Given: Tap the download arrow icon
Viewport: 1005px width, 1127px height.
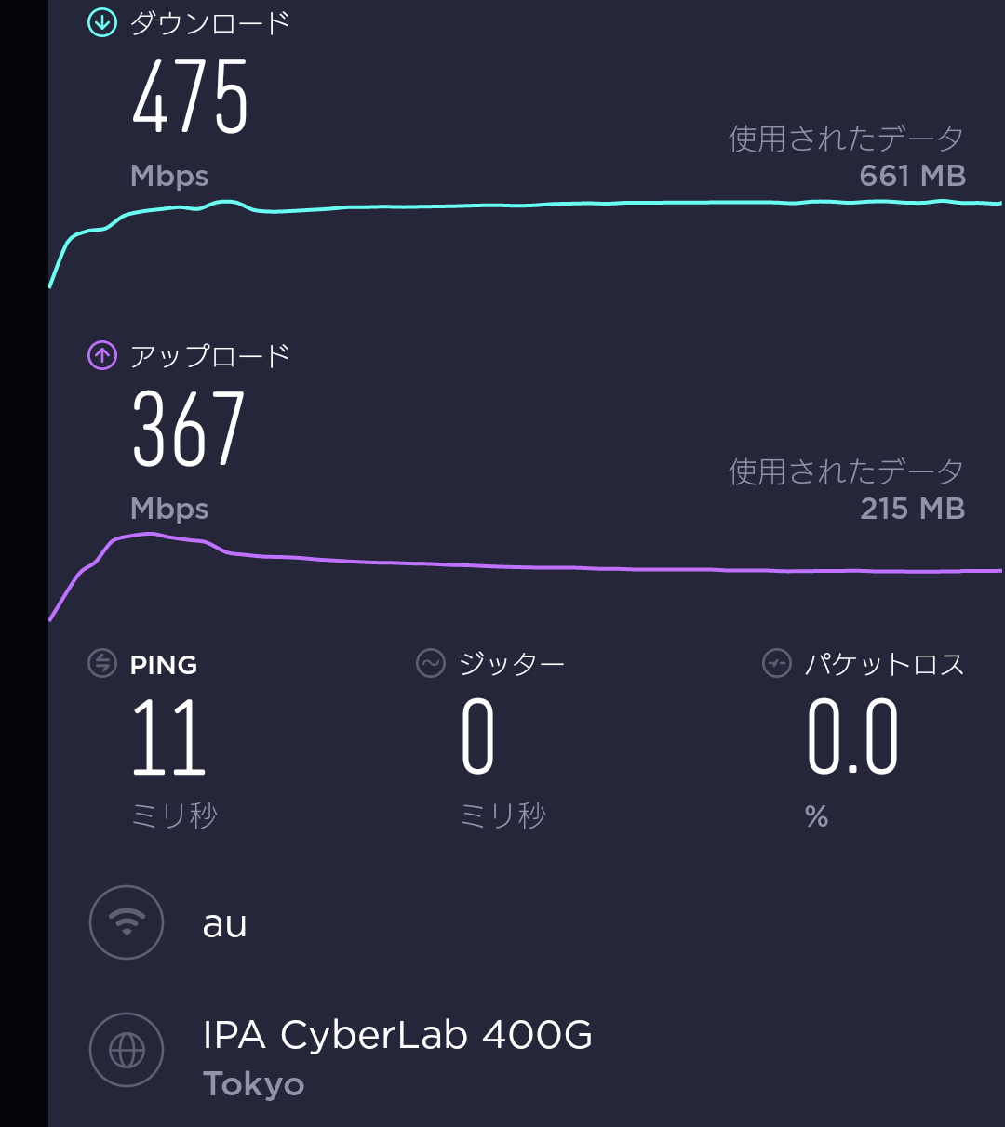Looking at the screenshot, I should coord(101,23).
